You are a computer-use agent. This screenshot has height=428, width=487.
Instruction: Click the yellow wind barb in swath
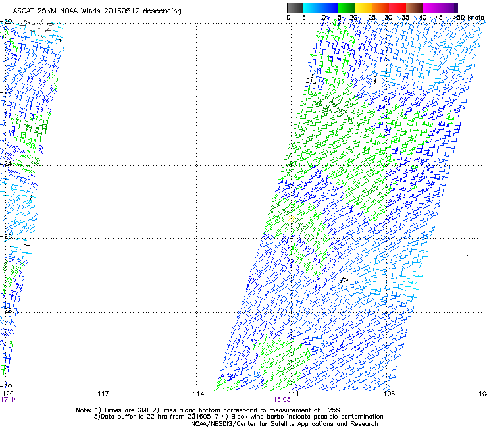292,219
